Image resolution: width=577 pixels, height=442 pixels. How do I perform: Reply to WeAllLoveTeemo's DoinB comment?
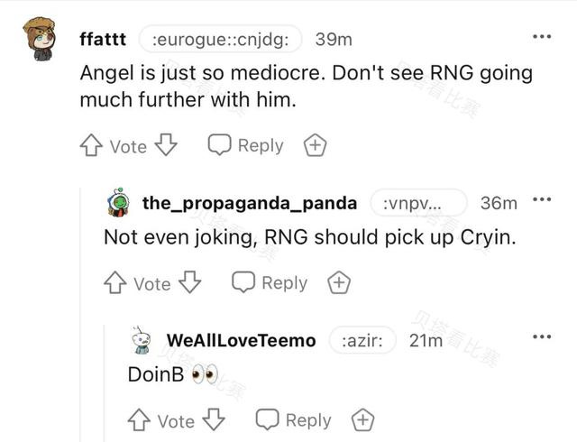293,420
